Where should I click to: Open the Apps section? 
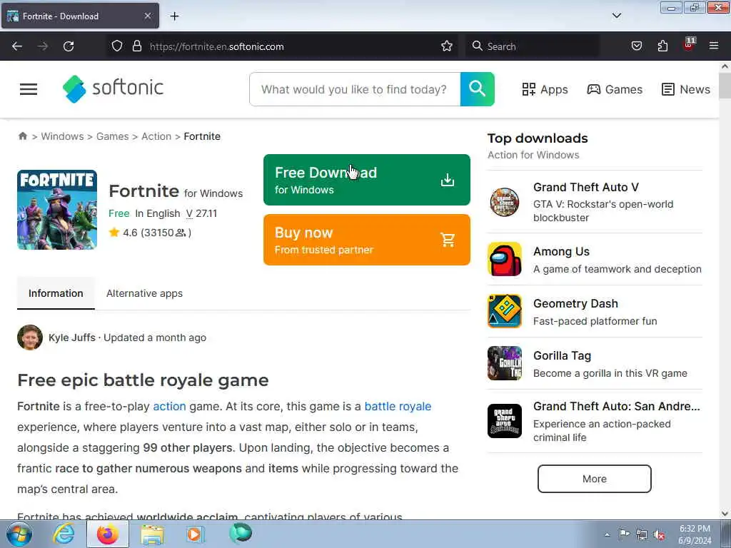(x=545, y=89)
